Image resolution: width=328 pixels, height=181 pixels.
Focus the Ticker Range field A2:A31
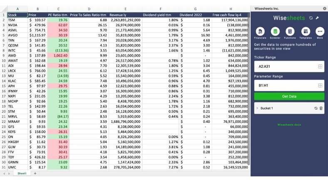tap(289, 67)
